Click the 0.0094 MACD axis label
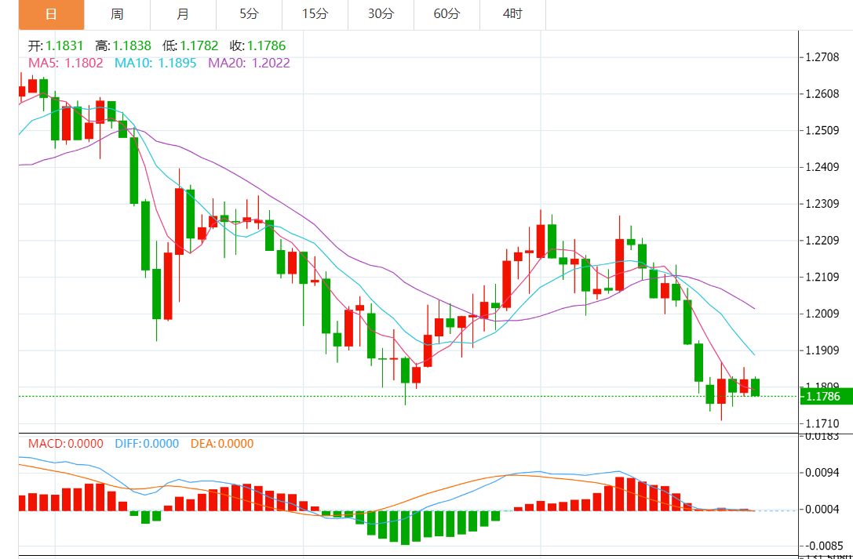Image resolution: width=853 pixels, height=559 pixels. click(x=822, y=473)
